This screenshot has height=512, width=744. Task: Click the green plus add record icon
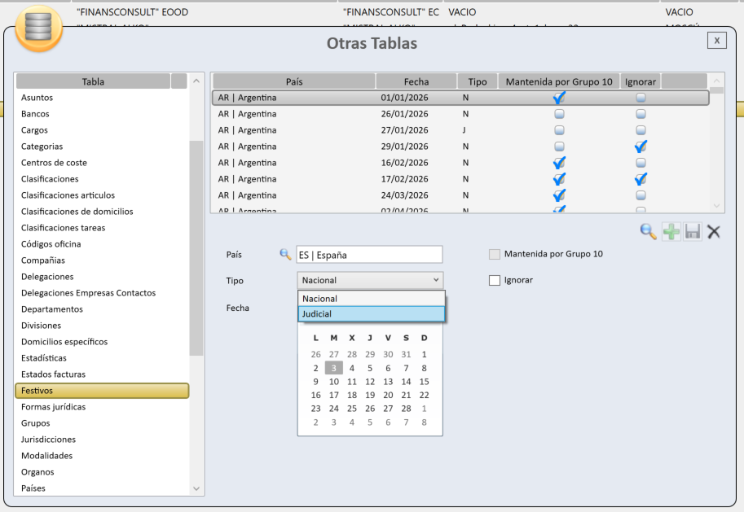click(671, 232)
